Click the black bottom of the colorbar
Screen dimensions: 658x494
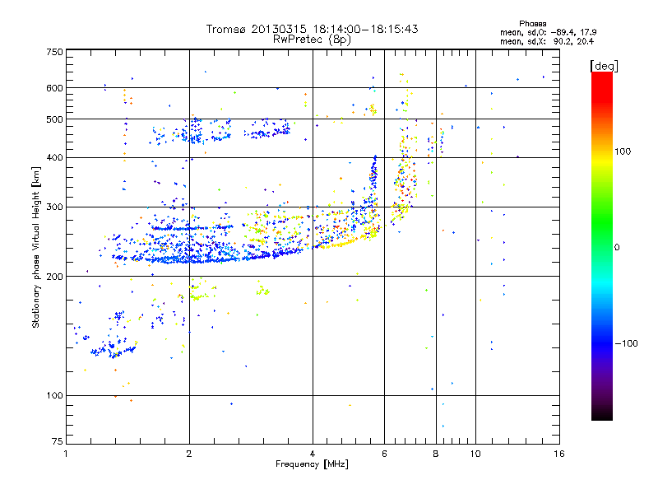coord(602,414)
